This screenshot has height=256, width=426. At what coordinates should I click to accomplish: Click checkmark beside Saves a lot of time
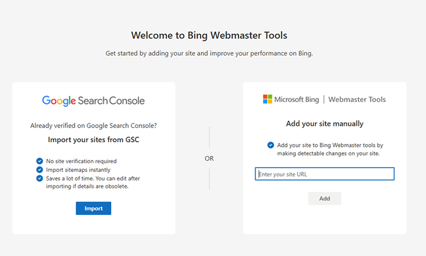pyautogui.click(x=40, y=179)
